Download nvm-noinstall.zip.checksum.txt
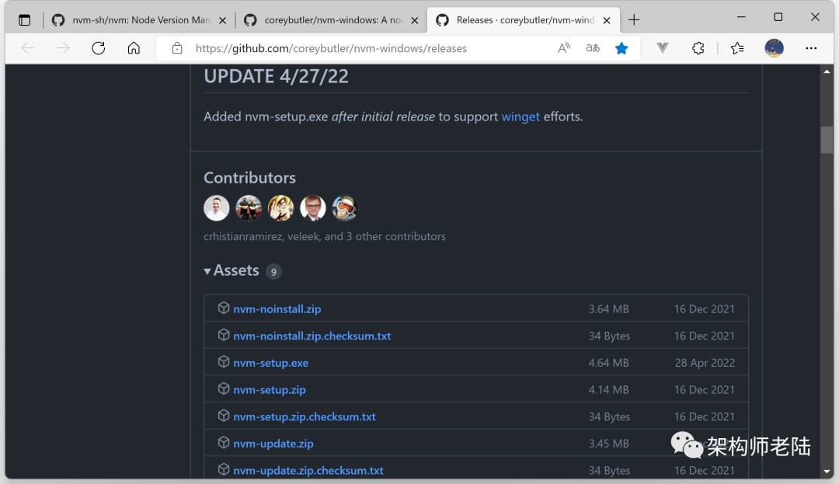Screen dimensions: 839x484 (x=312, y=336)
